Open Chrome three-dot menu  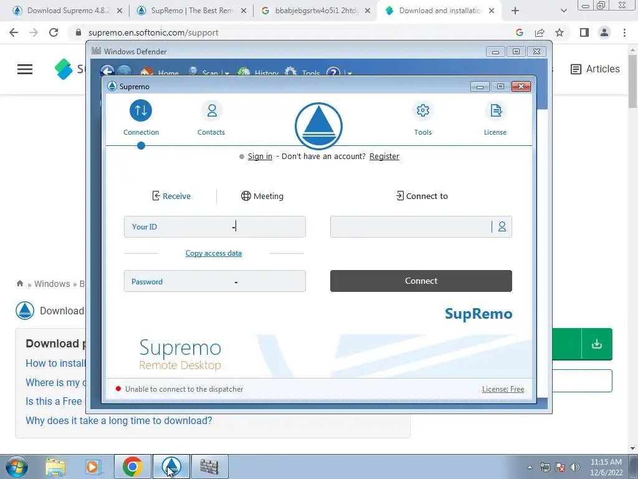click(624, 32)
